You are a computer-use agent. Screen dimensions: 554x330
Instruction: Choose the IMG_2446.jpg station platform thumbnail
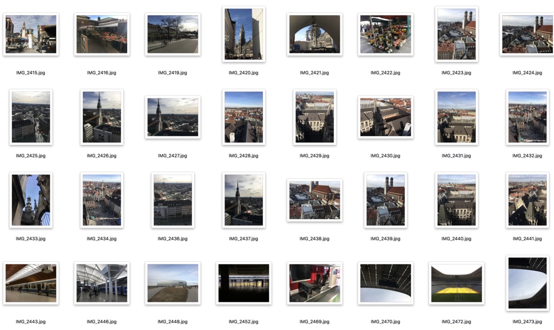pyautogui.click(x=102, y=283)
